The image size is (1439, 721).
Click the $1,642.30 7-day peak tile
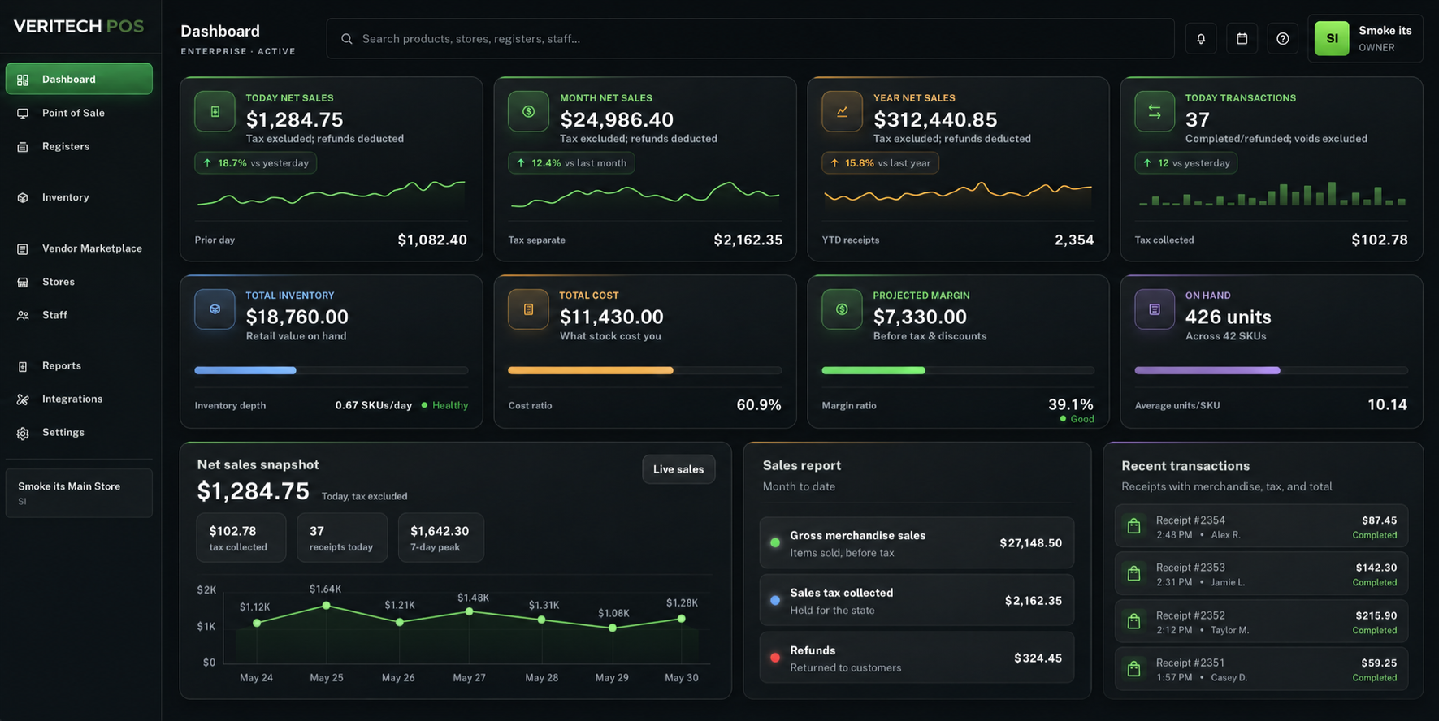pyautogui.click(x=441, y=538)
